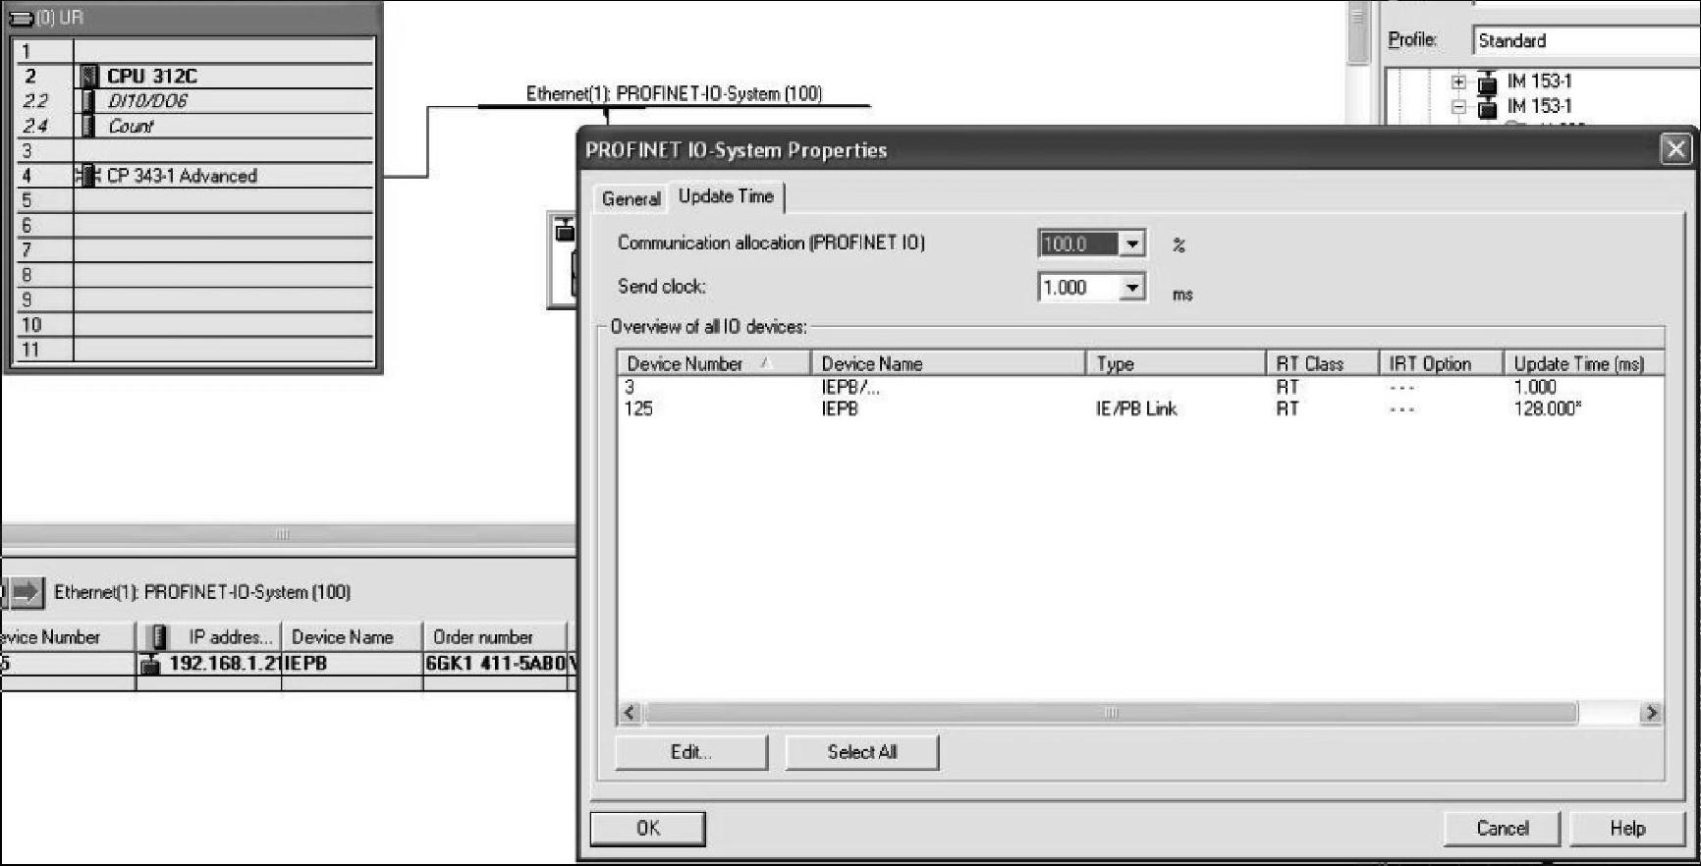1701x866 pixels.
Task: Confirm the dialog with OK
Action: point(648,828)
